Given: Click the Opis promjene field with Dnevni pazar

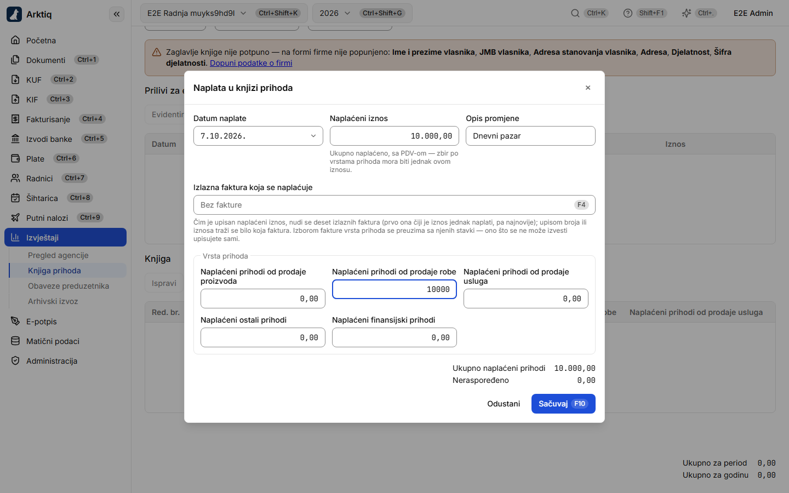Looking at the screenshot, I should point(530,136).
